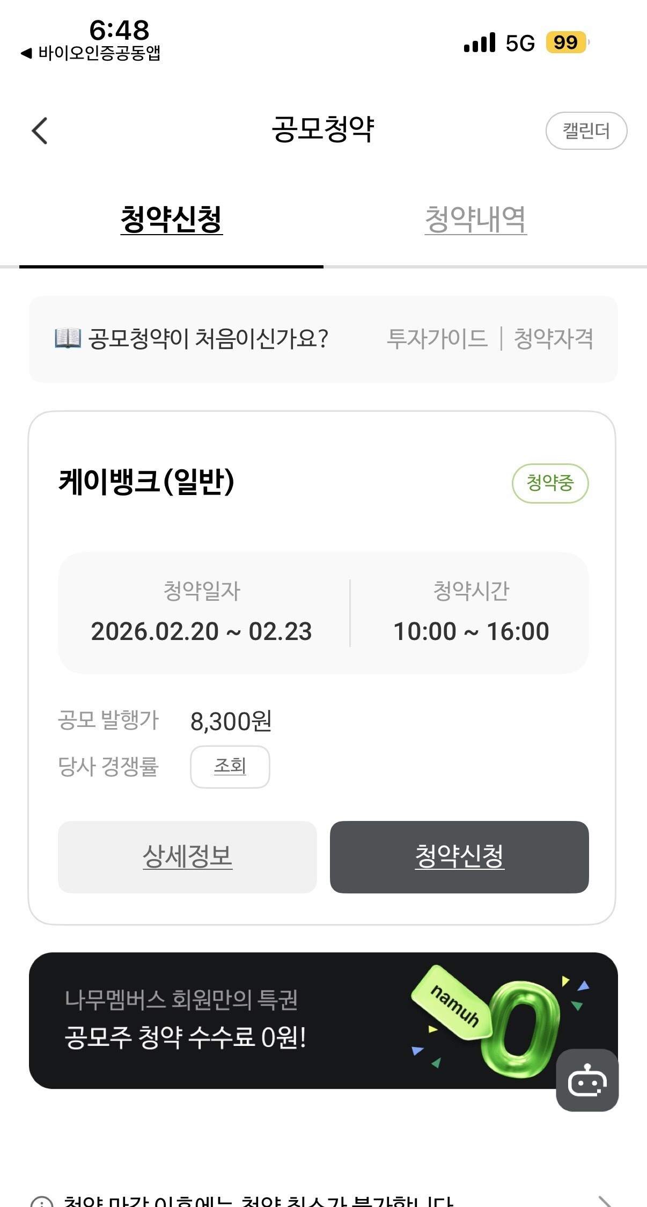Switch to the 청약내역 tab
This screenshot has height=1207, width=647.
pos(476,220)
